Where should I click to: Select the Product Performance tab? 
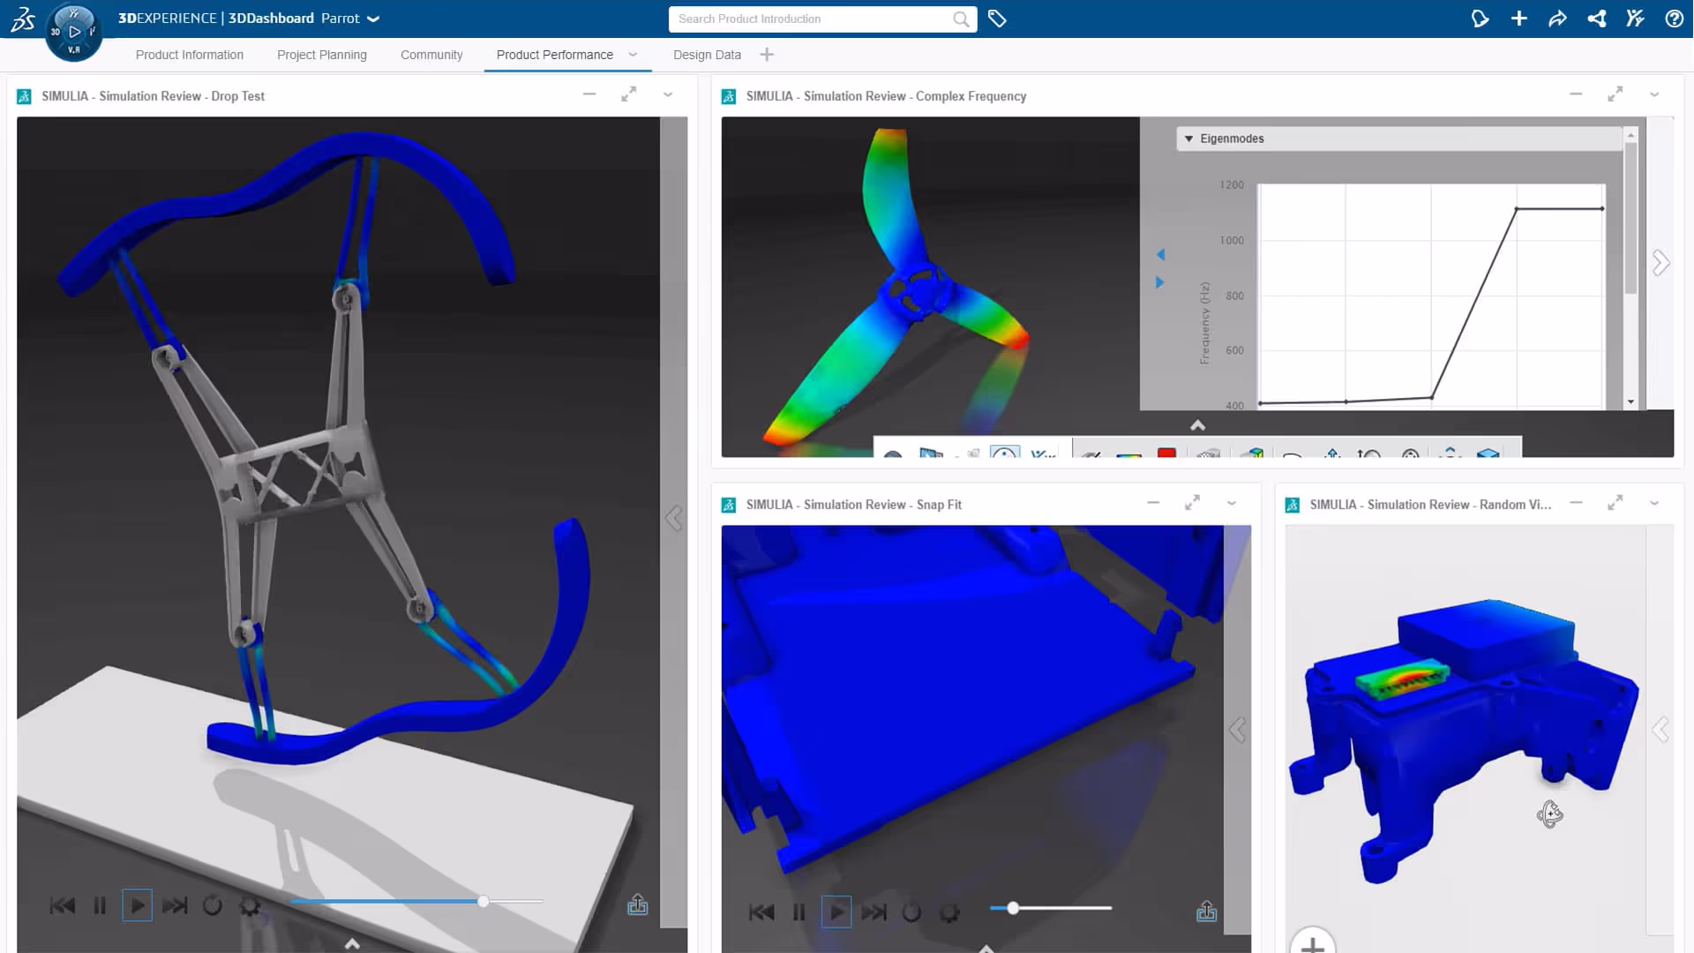555,55
